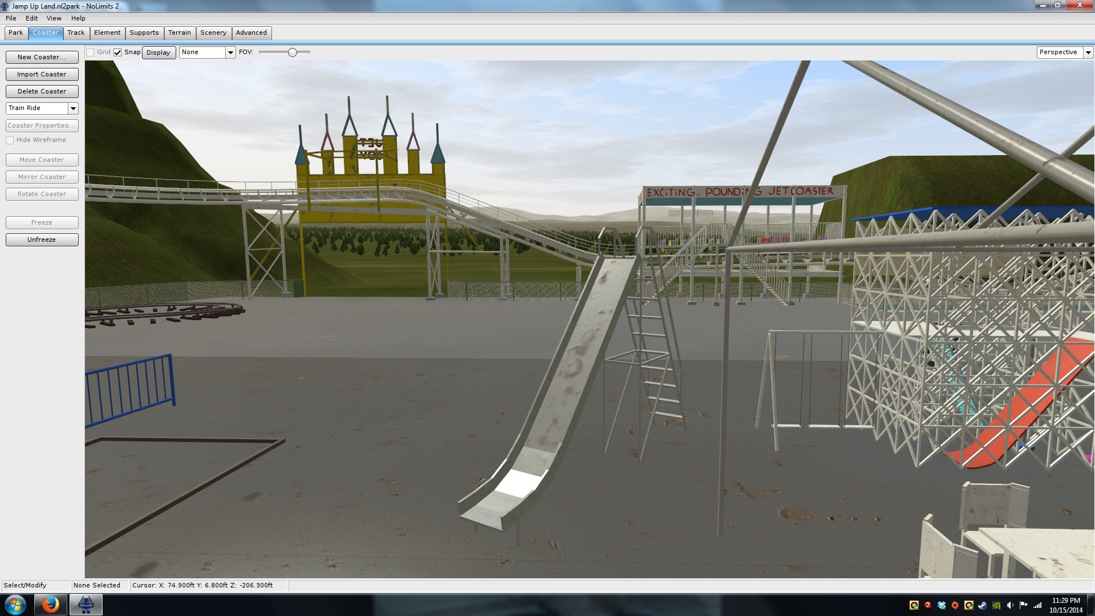
Task: Open Dropbox tray icon
Action: [942, 605]
